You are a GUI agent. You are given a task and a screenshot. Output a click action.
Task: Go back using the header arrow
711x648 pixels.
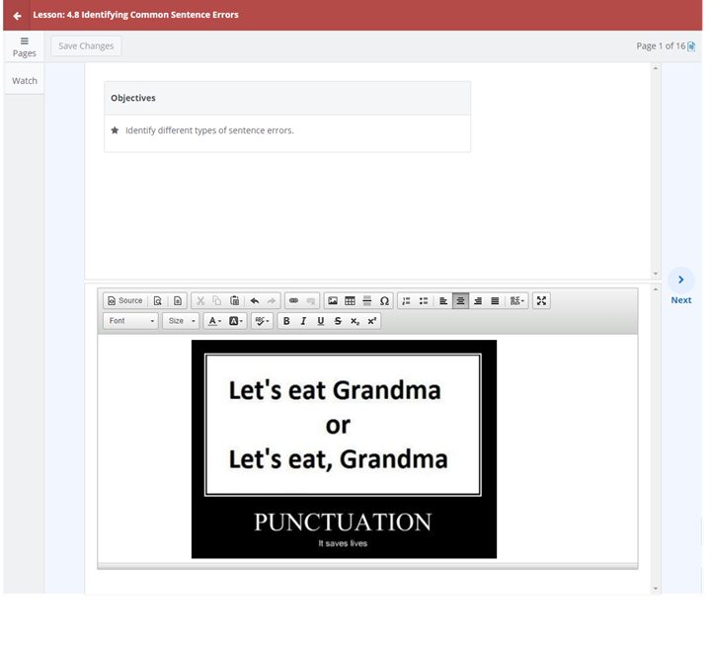[x=17, y=16]
